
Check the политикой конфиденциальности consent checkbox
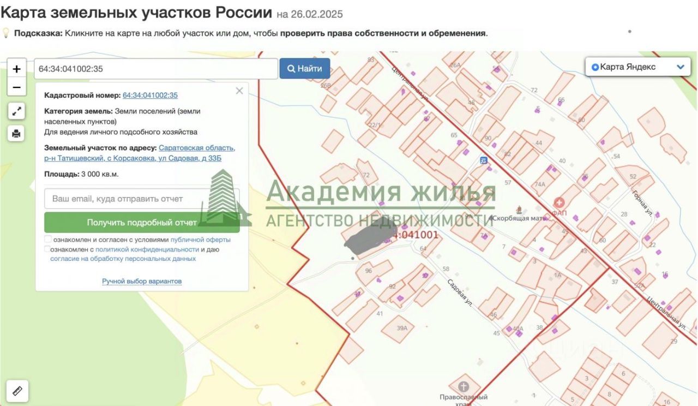pos(48,249)
